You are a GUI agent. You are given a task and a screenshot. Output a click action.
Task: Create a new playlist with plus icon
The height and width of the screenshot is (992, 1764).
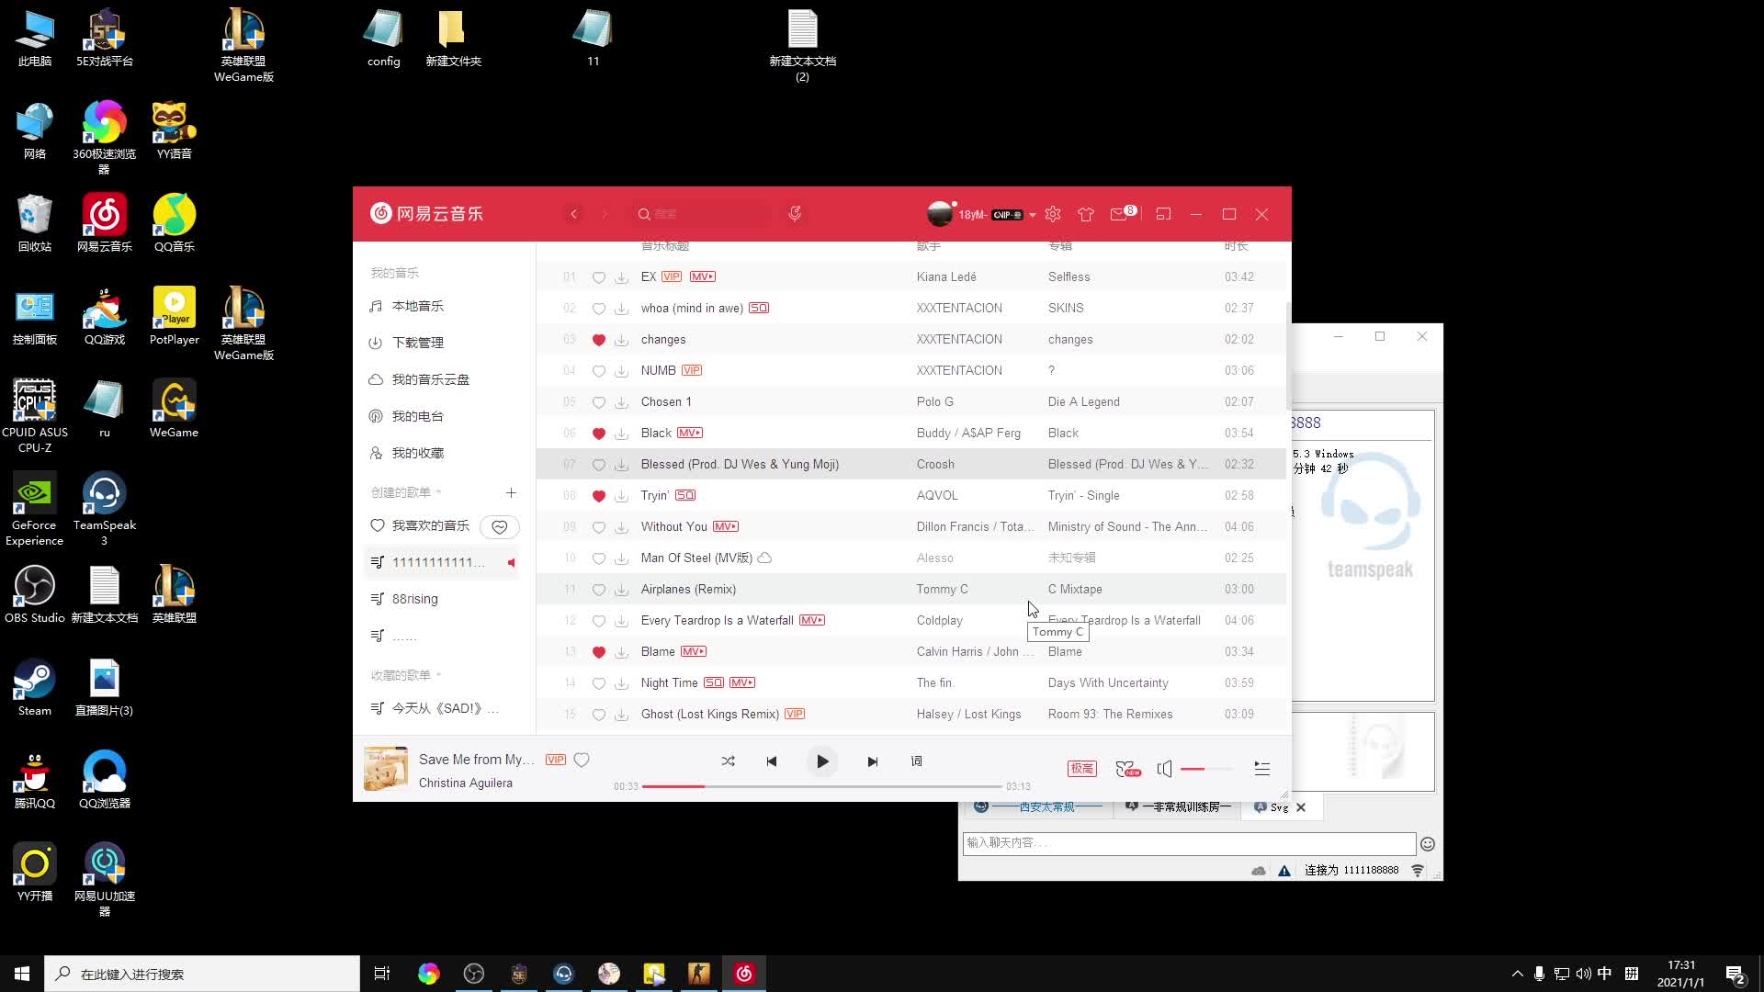tap(511, 492)
